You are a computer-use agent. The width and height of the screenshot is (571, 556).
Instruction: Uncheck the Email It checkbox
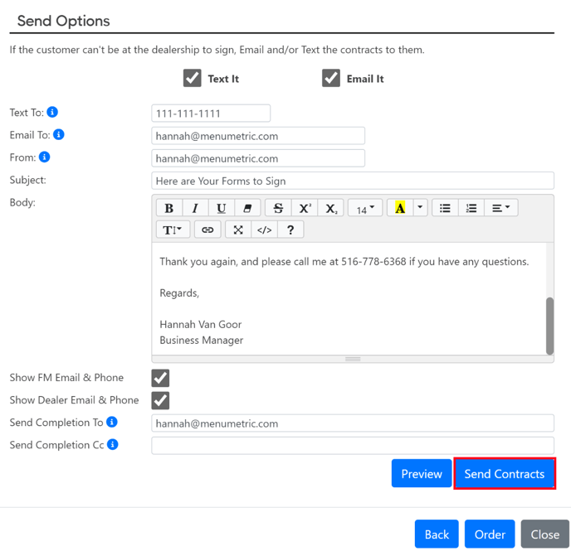coord(331,78)
